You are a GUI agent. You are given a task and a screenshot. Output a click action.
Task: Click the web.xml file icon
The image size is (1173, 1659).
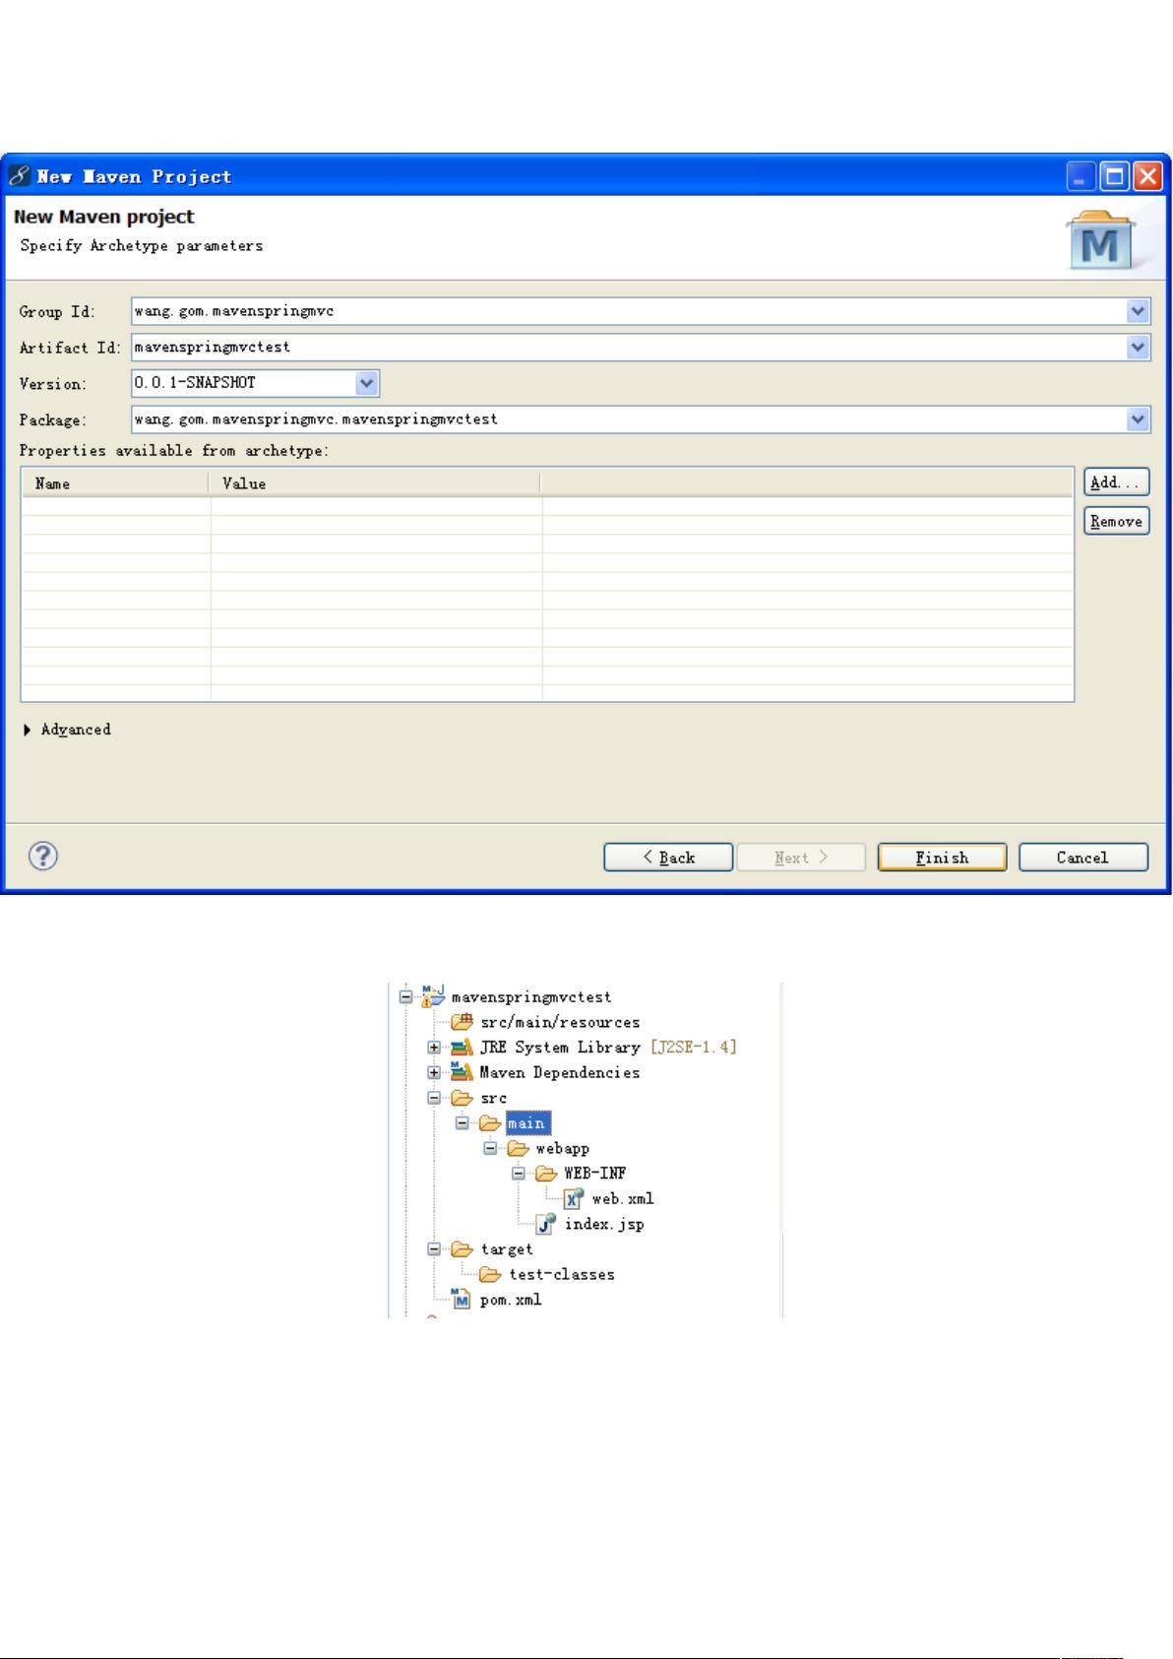tap(574, 1198)
